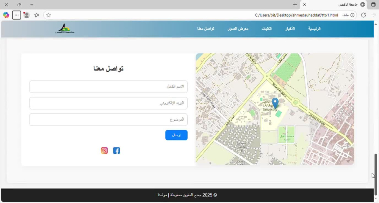Click the footer copyright text 2025

pyautogui.click(x=187, y=195)
